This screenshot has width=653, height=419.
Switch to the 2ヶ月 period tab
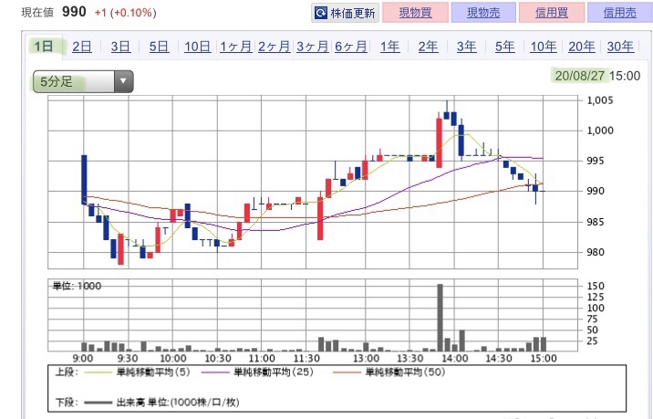[274, 47]
